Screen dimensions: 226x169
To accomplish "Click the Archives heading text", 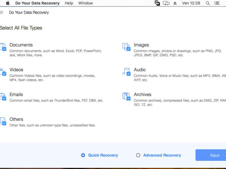I will (x=143, y=94).
